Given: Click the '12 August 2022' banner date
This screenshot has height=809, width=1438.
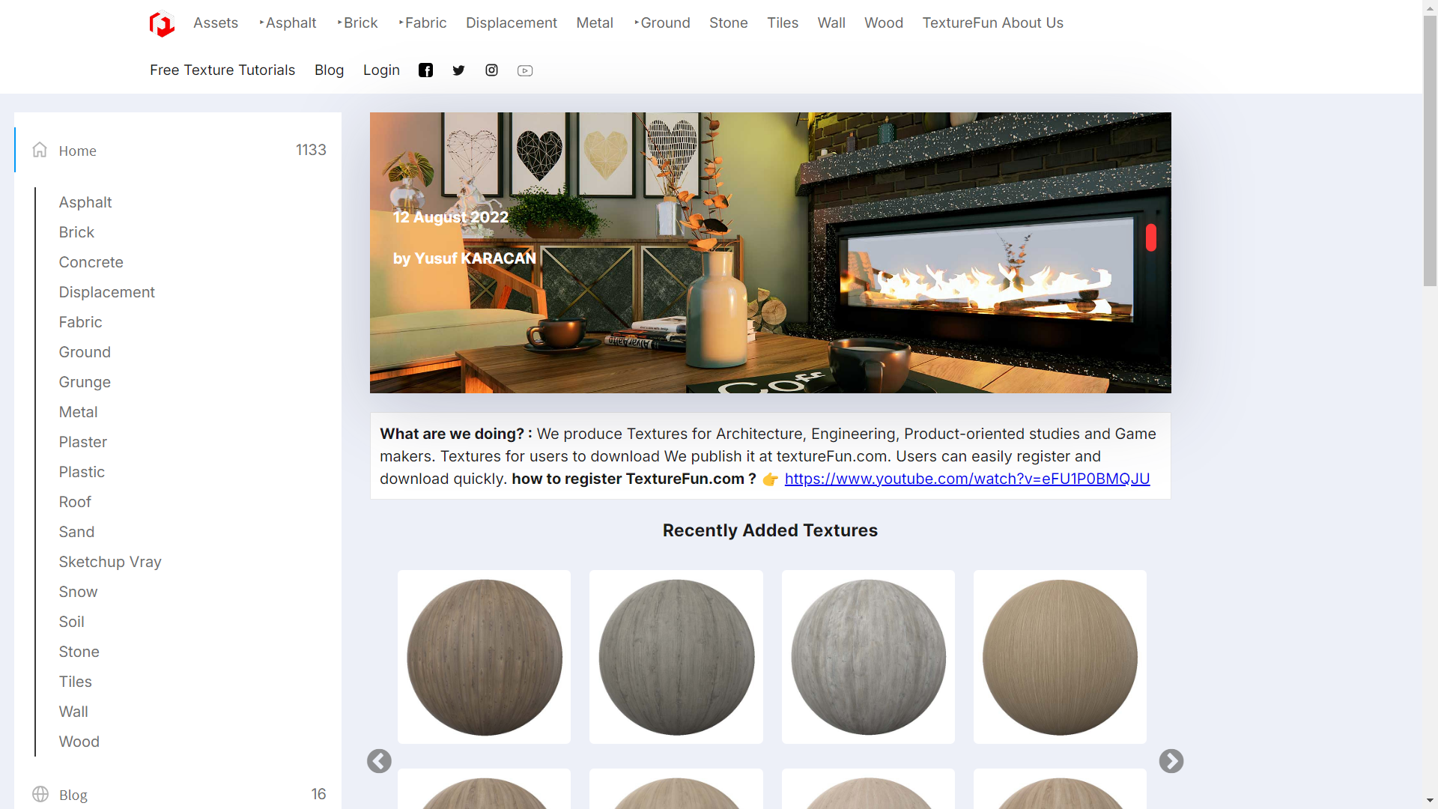Looking at the screenshot, I should pos(451,217).
